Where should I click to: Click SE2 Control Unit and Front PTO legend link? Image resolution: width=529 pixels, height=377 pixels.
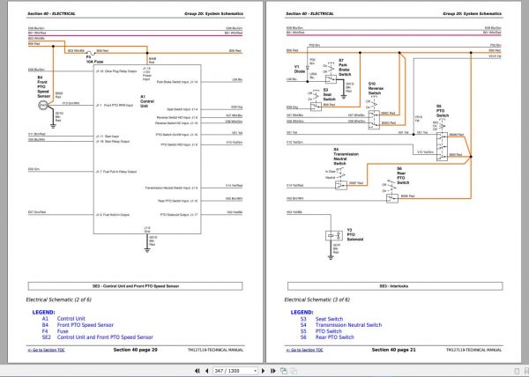[103, 336]
